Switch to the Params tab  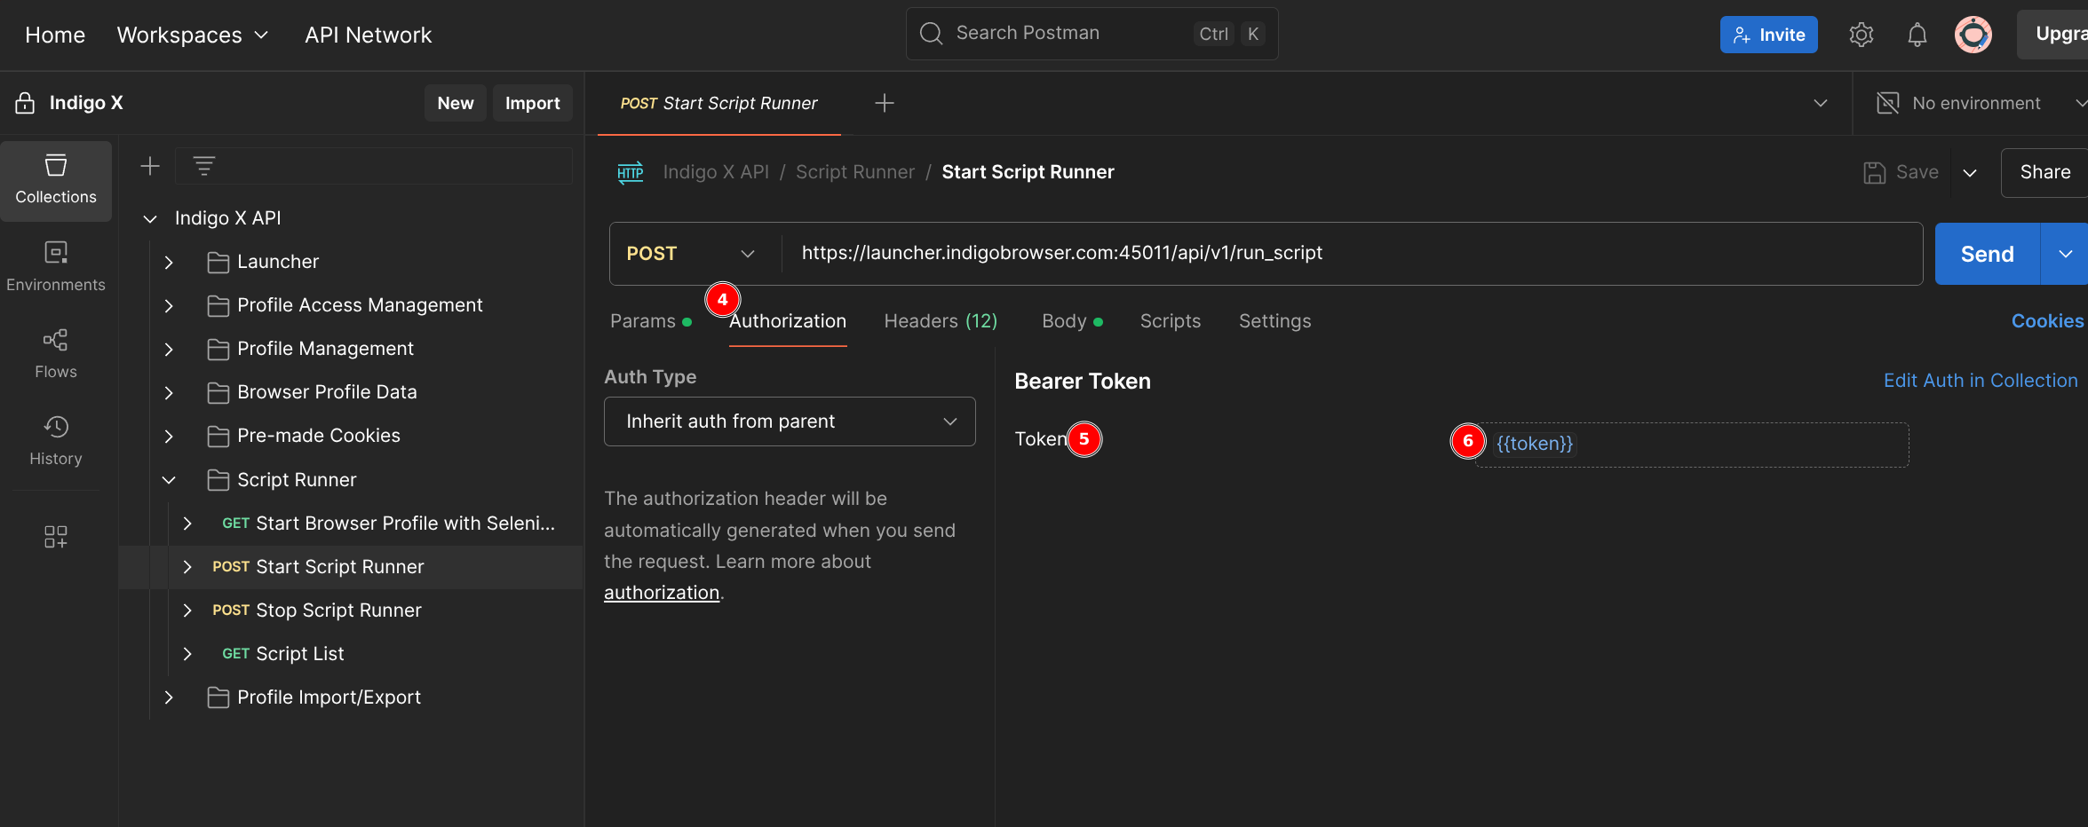[650, 321]
